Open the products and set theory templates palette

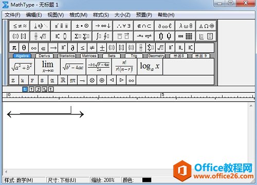(165, 36)
